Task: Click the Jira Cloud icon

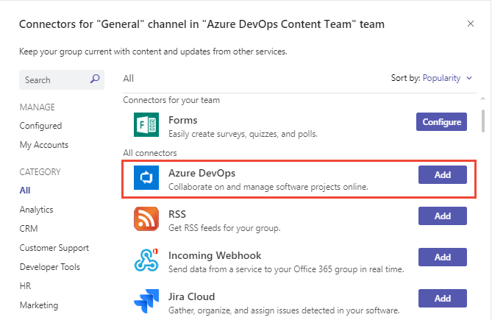Action: pyautogui.click(x=146, y=301)
